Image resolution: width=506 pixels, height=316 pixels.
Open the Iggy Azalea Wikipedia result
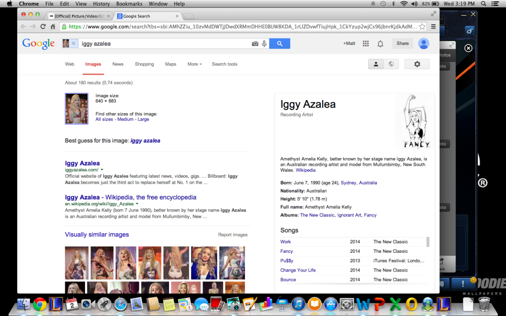pyautogui.click(x=130, y=197)
